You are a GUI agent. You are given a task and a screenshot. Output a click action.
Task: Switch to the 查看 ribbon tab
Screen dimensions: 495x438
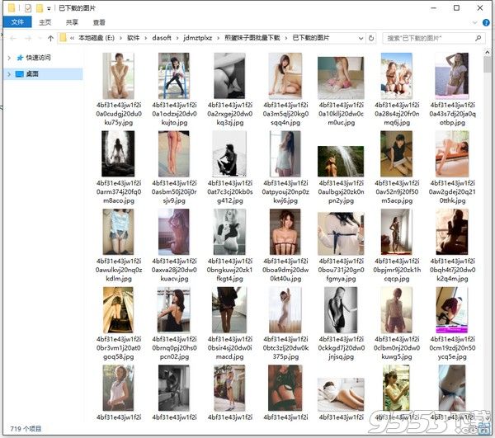pyautogui.click(x=99, y=22)
